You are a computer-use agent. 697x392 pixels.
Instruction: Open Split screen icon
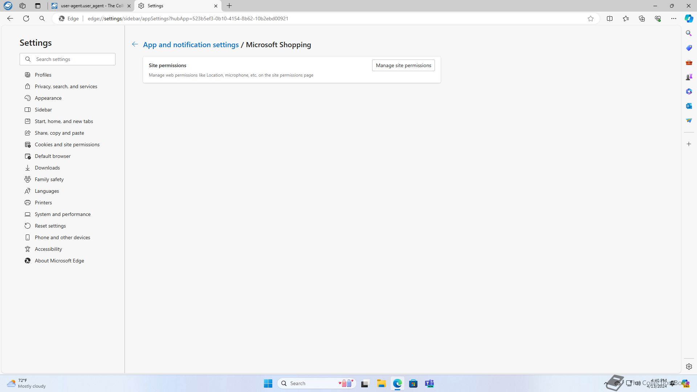pos(610,19)
